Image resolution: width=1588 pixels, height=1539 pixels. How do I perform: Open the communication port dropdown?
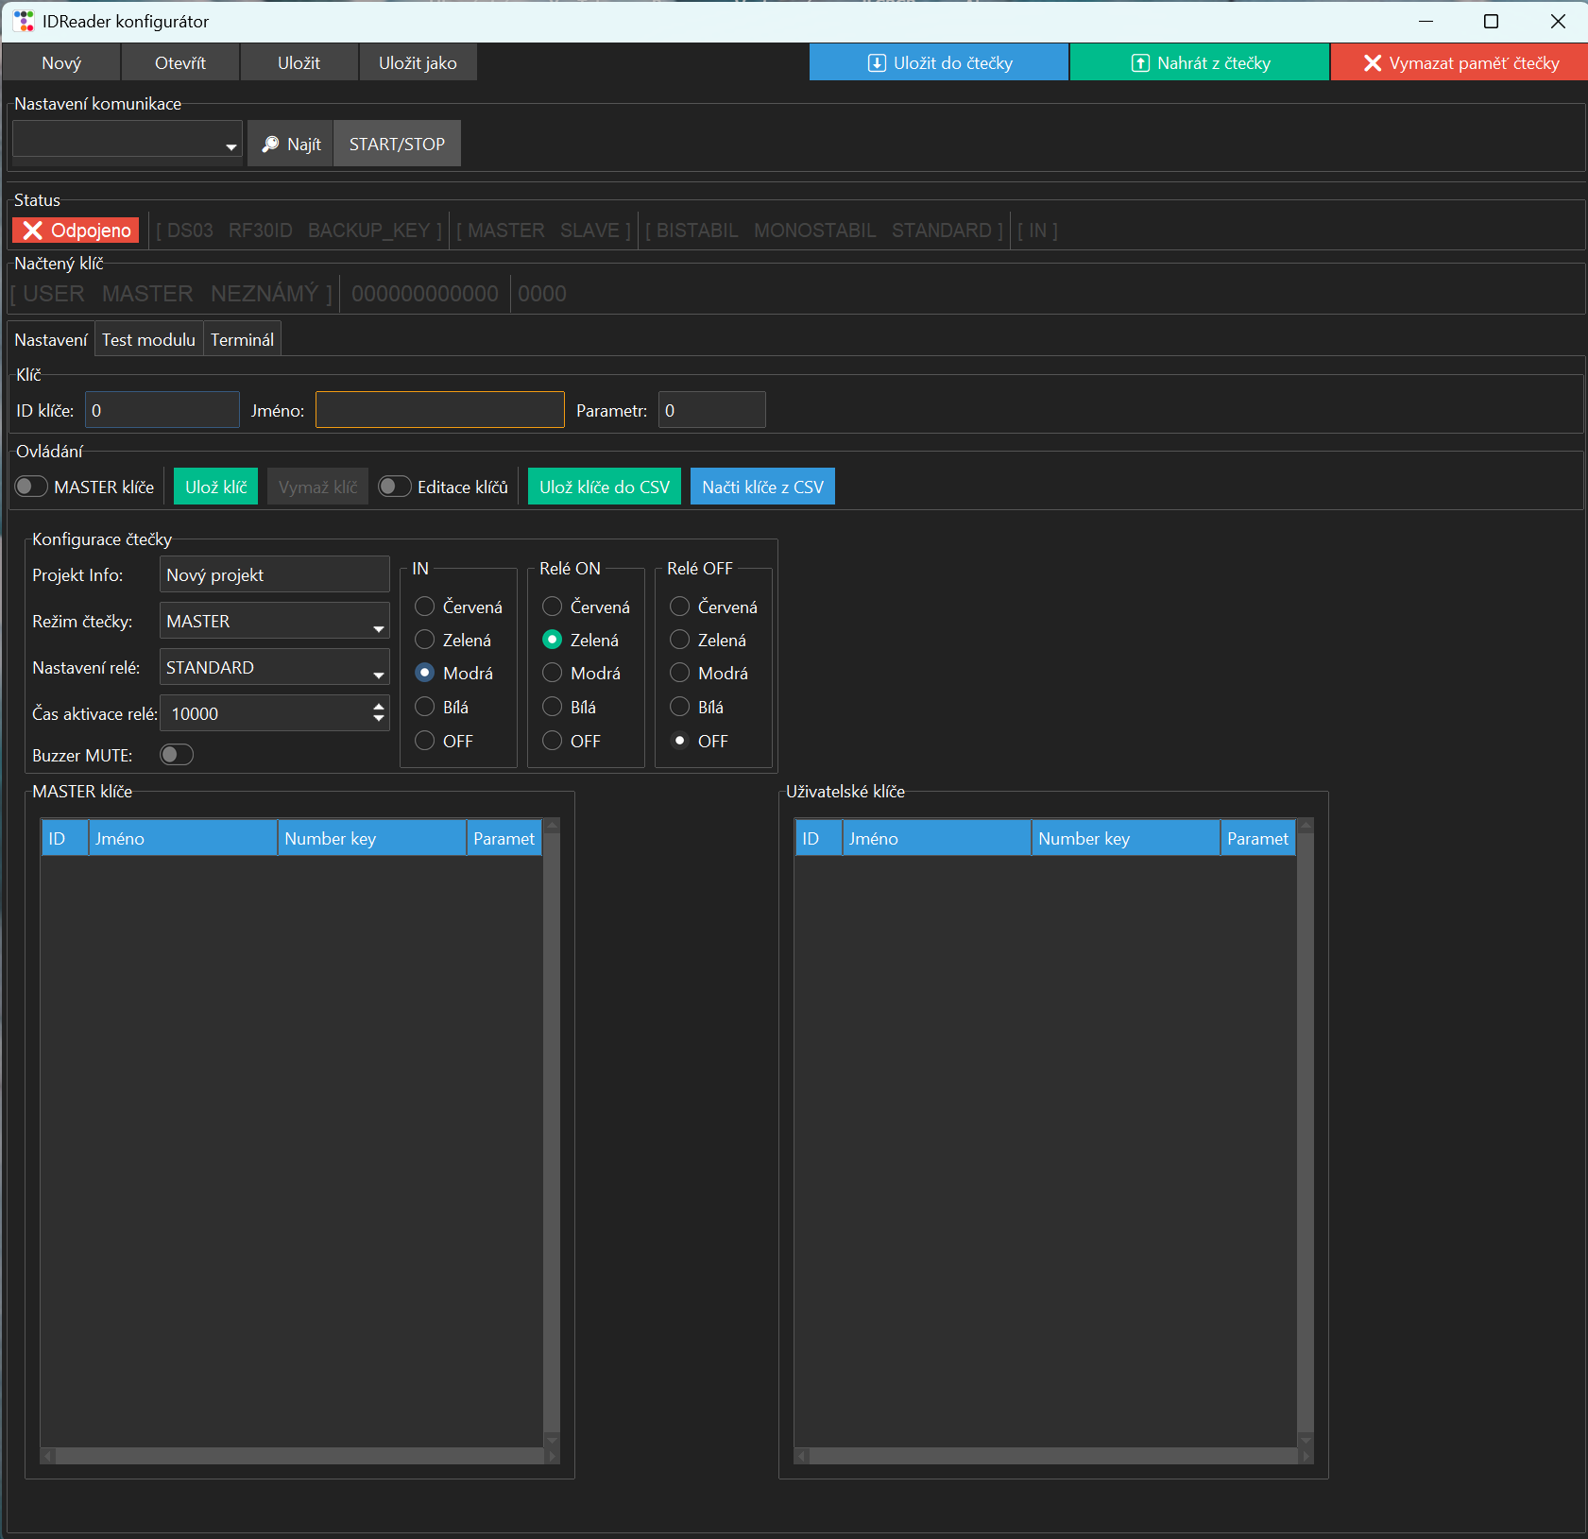pyautogui.click(x=128, y=145)
